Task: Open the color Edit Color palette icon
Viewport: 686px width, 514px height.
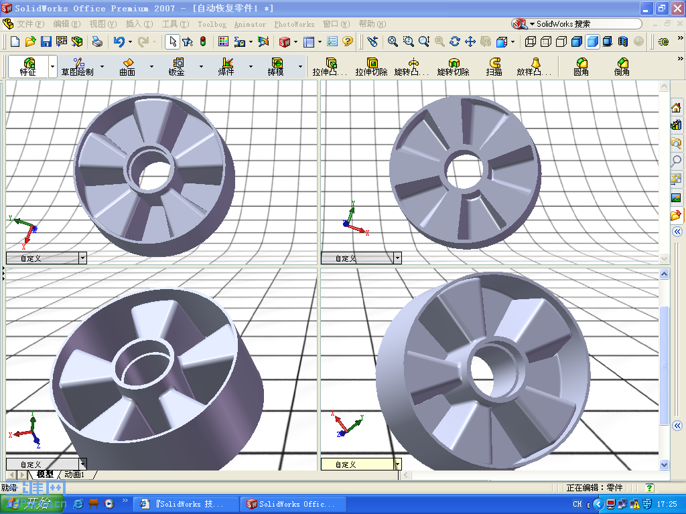Action: coord(223,41)
